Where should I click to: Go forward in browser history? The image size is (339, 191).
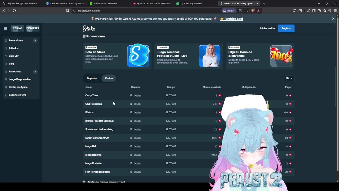click(9, 11)
